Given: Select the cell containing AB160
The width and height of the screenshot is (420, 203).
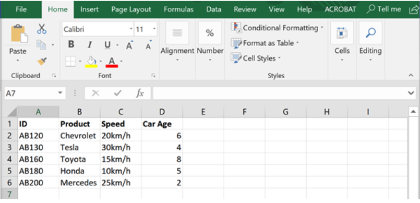Looking at the screenshot, I should tap(38, 159).
